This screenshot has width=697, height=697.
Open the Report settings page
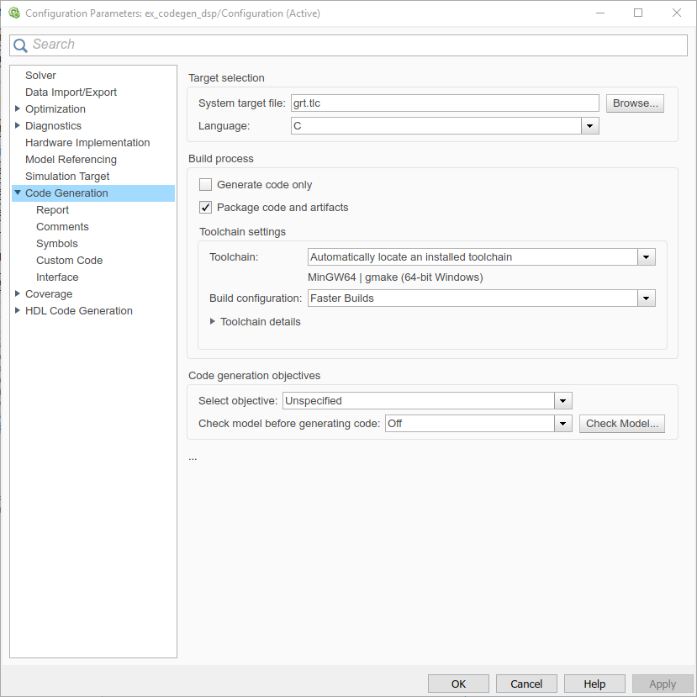52,209
